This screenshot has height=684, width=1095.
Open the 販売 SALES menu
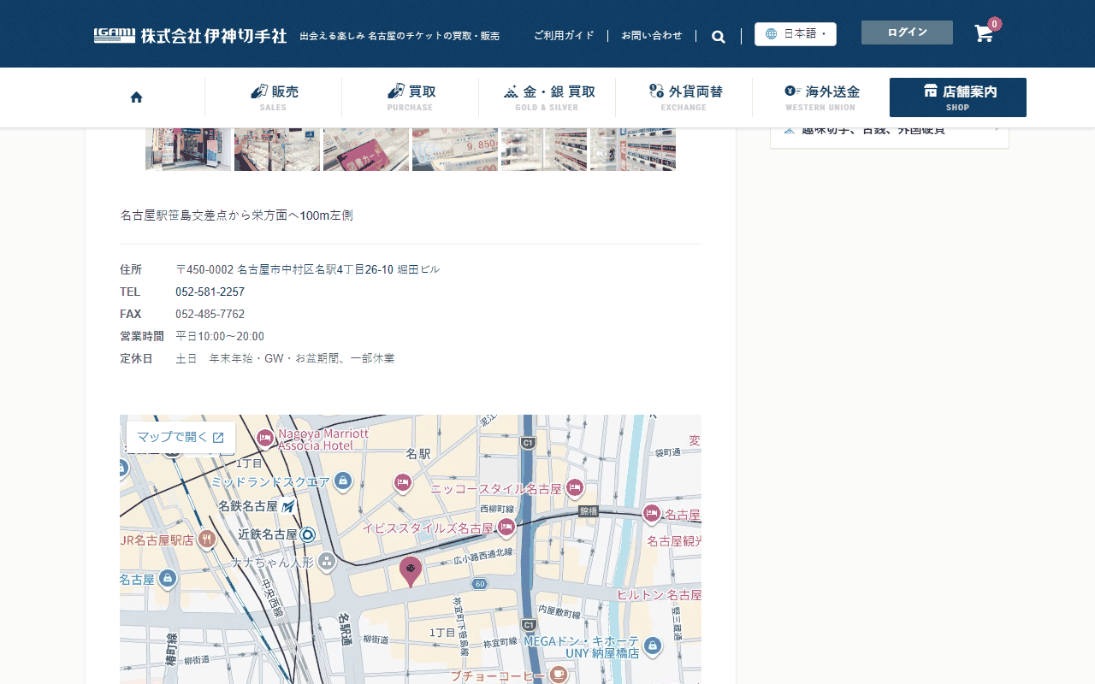click(274, 97)
